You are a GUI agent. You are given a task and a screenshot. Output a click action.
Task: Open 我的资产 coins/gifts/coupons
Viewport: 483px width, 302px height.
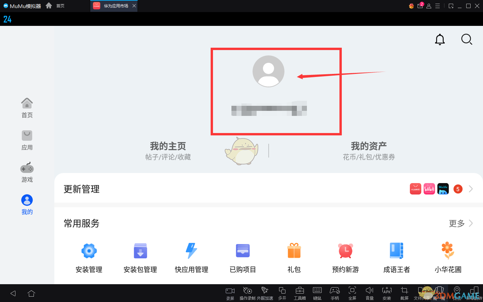[369, 151]
